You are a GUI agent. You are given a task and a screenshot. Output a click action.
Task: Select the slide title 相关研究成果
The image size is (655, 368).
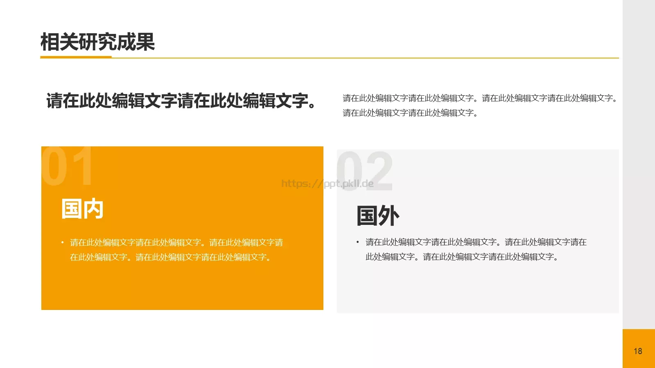click(97, 42)
